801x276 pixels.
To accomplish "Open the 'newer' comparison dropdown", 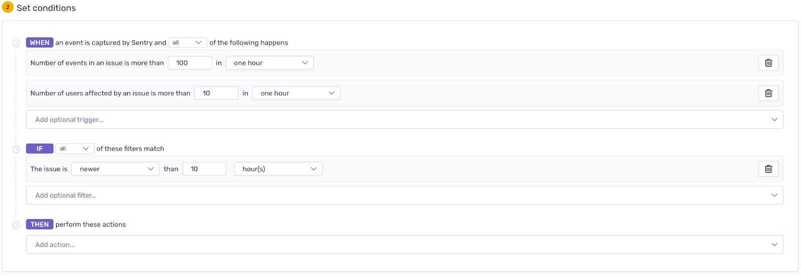I will [x=115, y=169].
